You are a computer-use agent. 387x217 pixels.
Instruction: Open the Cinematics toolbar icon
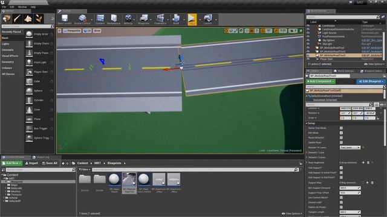(160, 19)
